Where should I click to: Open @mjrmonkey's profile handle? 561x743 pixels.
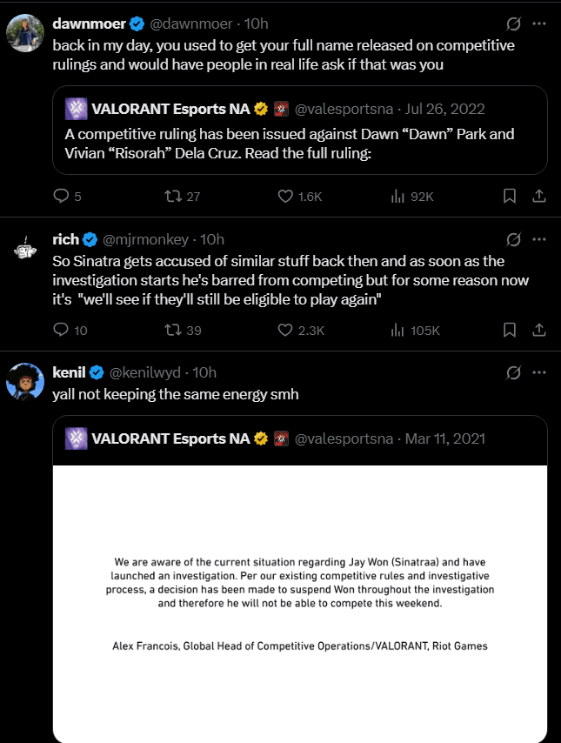(144, 238)
